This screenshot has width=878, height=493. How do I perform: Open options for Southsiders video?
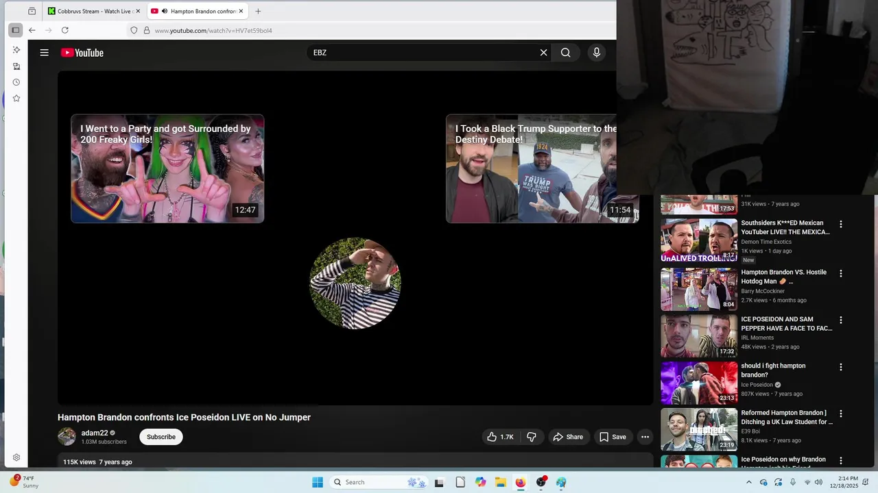841,224
